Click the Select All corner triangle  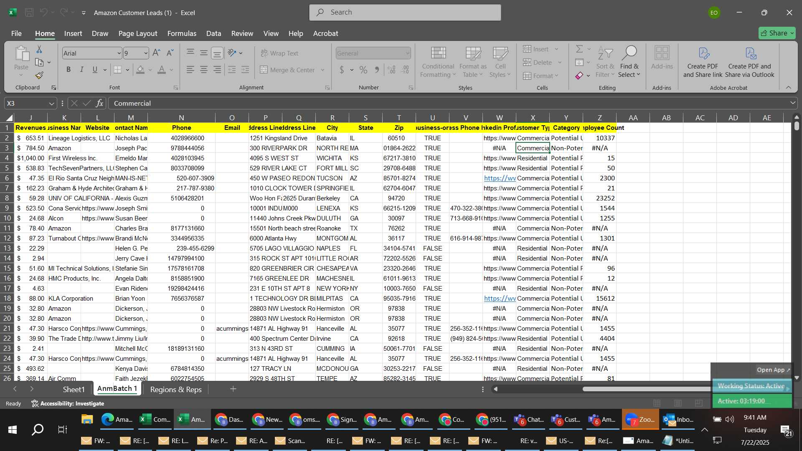[x=9, y=118]
